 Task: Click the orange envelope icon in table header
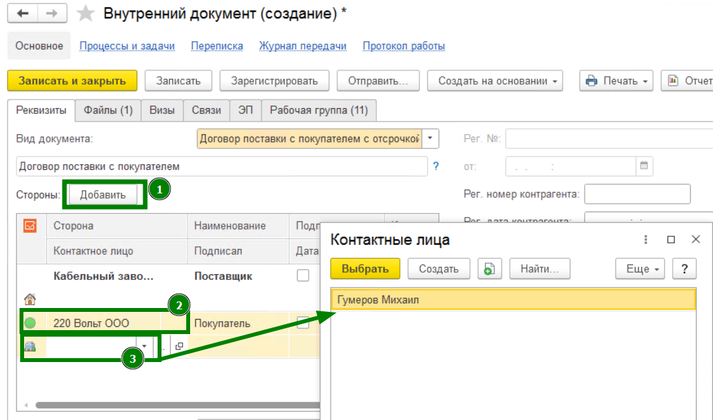(x=30, y=225)
